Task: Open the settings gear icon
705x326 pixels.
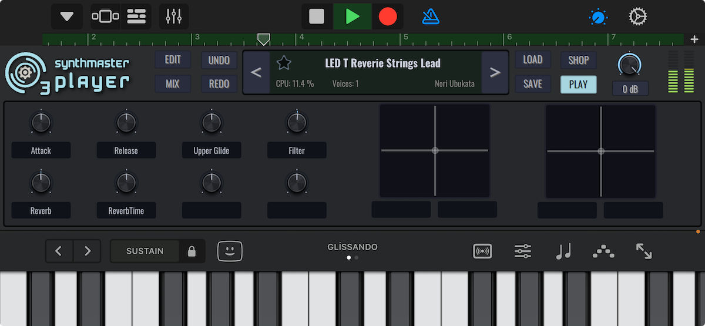Action: coord(637,16)
